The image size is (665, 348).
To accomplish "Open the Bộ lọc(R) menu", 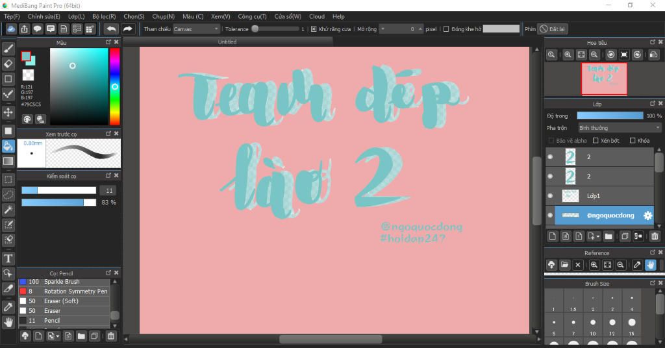I will 104,16.
